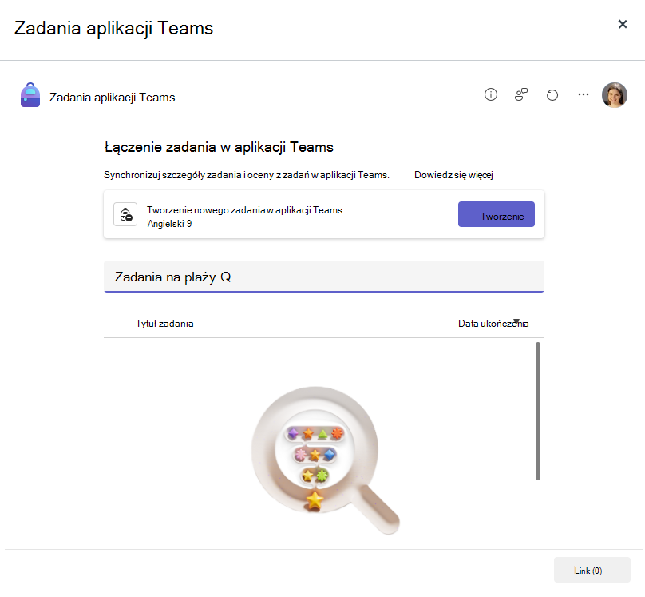Image resolution: width=645 pixels, height=597 pixels.
Task: Click the Tworzenie button
Action: click(496, 214)
